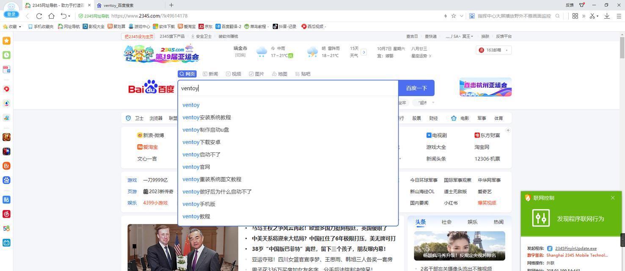Click 把2345设为主页 button
The image size is (625, 271).
point(139,36)
